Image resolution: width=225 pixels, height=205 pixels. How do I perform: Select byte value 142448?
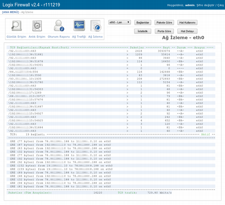(x=165, y=72)
